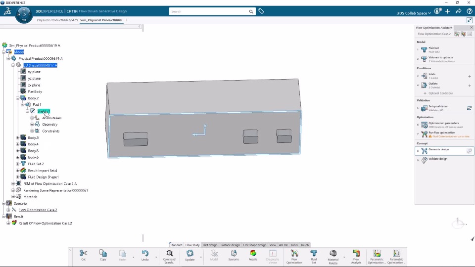
Task: Close the Flow Optimization Assistant panel
Action: [472, 28]
